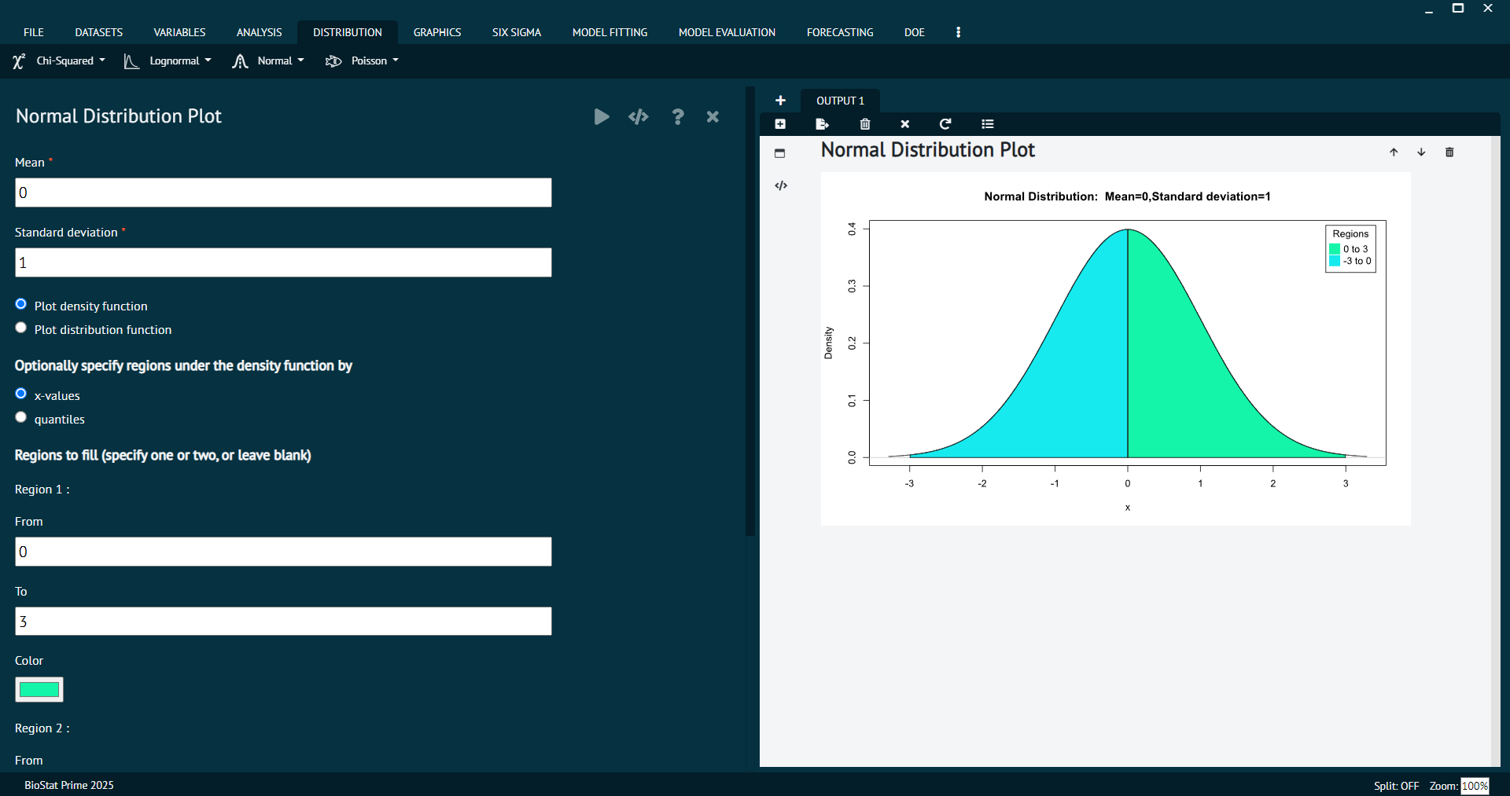The width and height of the screenshot is (1510, 796).
Task: Click the Region 1 From input field
Action: (x=283, y=552)
